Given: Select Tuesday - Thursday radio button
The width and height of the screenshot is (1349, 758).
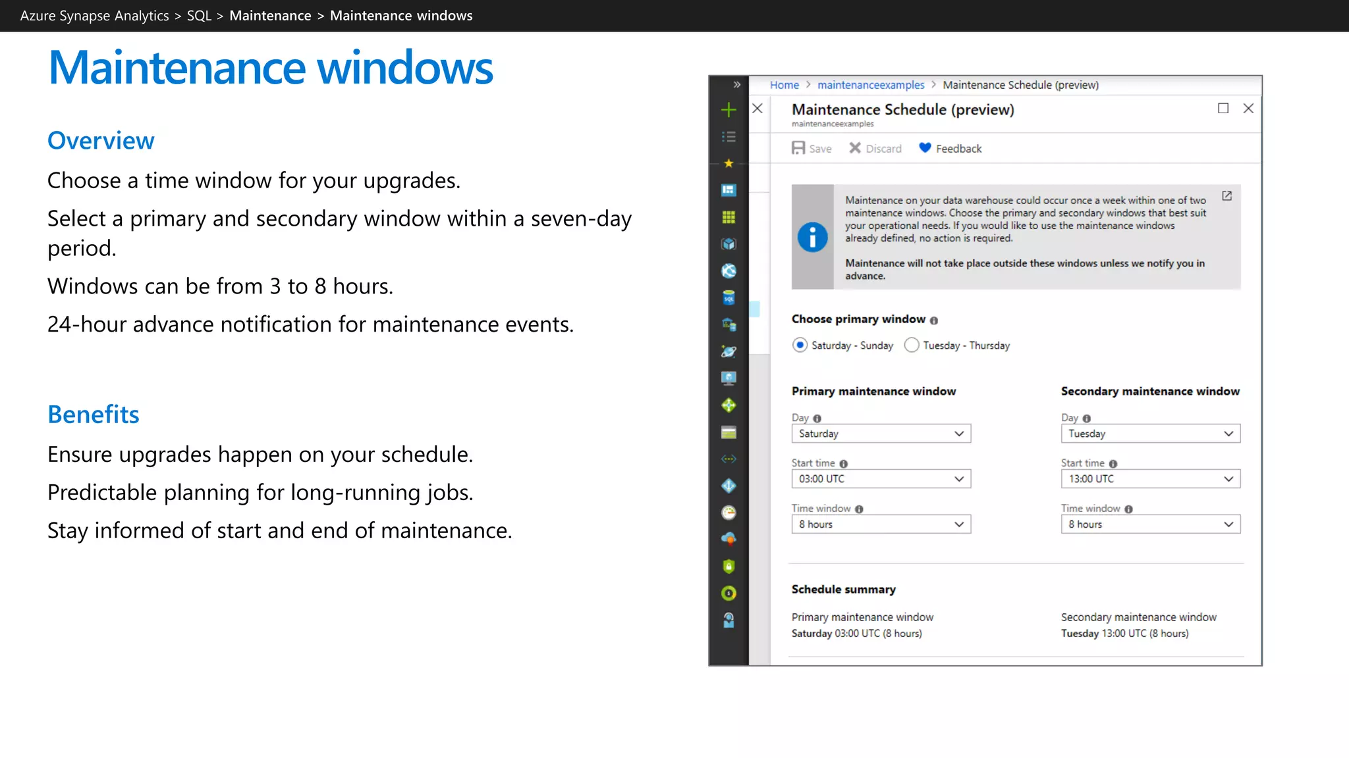Looking at the screenshot, I should pyautogui.click(x=912, y=345).
